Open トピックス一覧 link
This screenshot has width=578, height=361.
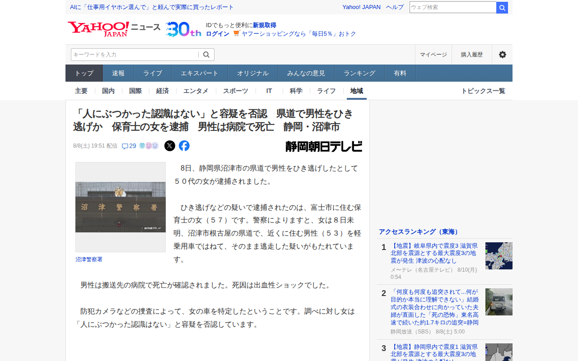[x=483, y=91]
